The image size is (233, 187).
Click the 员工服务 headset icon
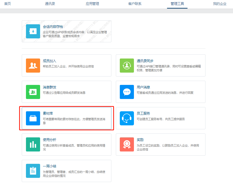[127, 118]
